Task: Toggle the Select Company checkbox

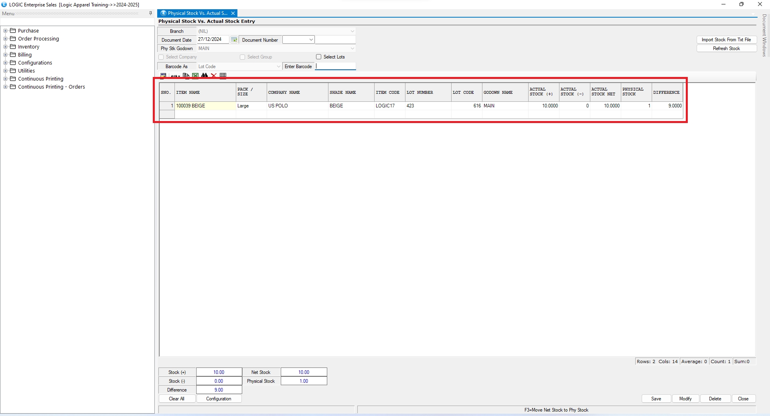Action: point(161,57)
